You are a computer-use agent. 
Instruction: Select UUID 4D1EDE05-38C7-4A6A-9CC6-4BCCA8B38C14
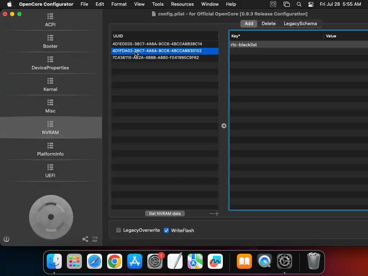[x=165, y=44]
